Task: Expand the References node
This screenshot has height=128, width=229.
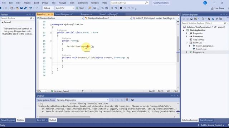Action: click(187, 36)
